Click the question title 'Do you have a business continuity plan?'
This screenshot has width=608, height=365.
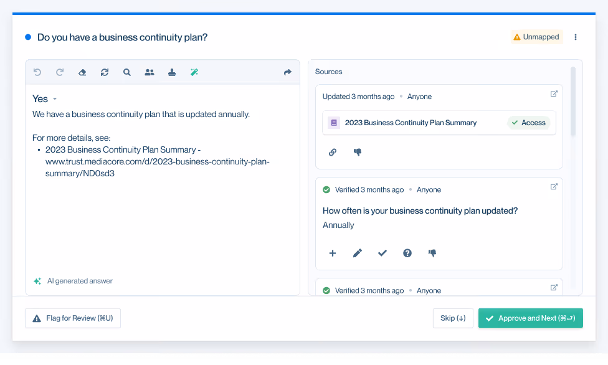123,37
